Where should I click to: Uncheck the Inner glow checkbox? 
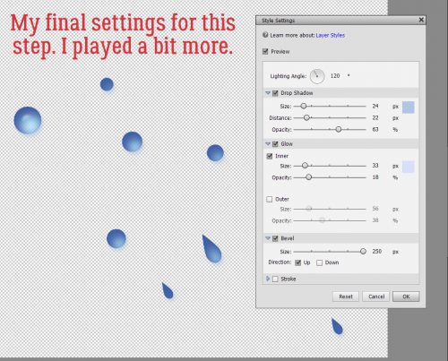click(x=270, y=156)
